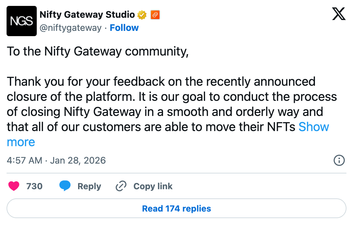This screenshot has height=226, width=353.
Task: Click the "To the Nifty Gateway community" line
Action: [x=97, y=52]
